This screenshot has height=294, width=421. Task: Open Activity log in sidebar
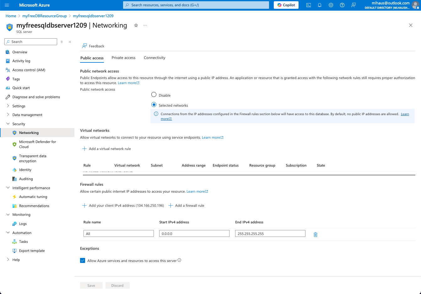pyautogui.click(x=21, y=61)
